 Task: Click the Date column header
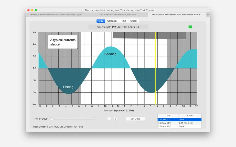click(x=168, y=116)
